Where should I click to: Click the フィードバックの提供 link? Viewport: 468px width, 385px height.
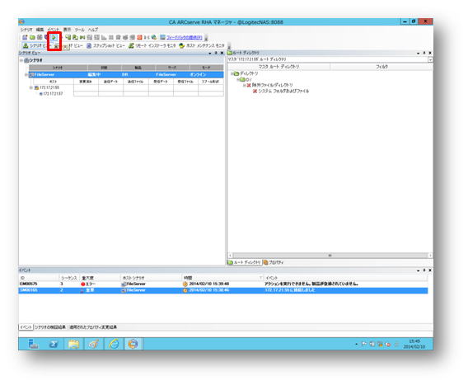click(185, 37)
